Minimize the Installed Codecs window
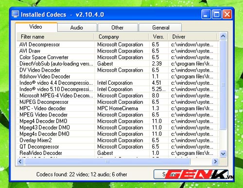243x188 pixels. click(206, 14)
